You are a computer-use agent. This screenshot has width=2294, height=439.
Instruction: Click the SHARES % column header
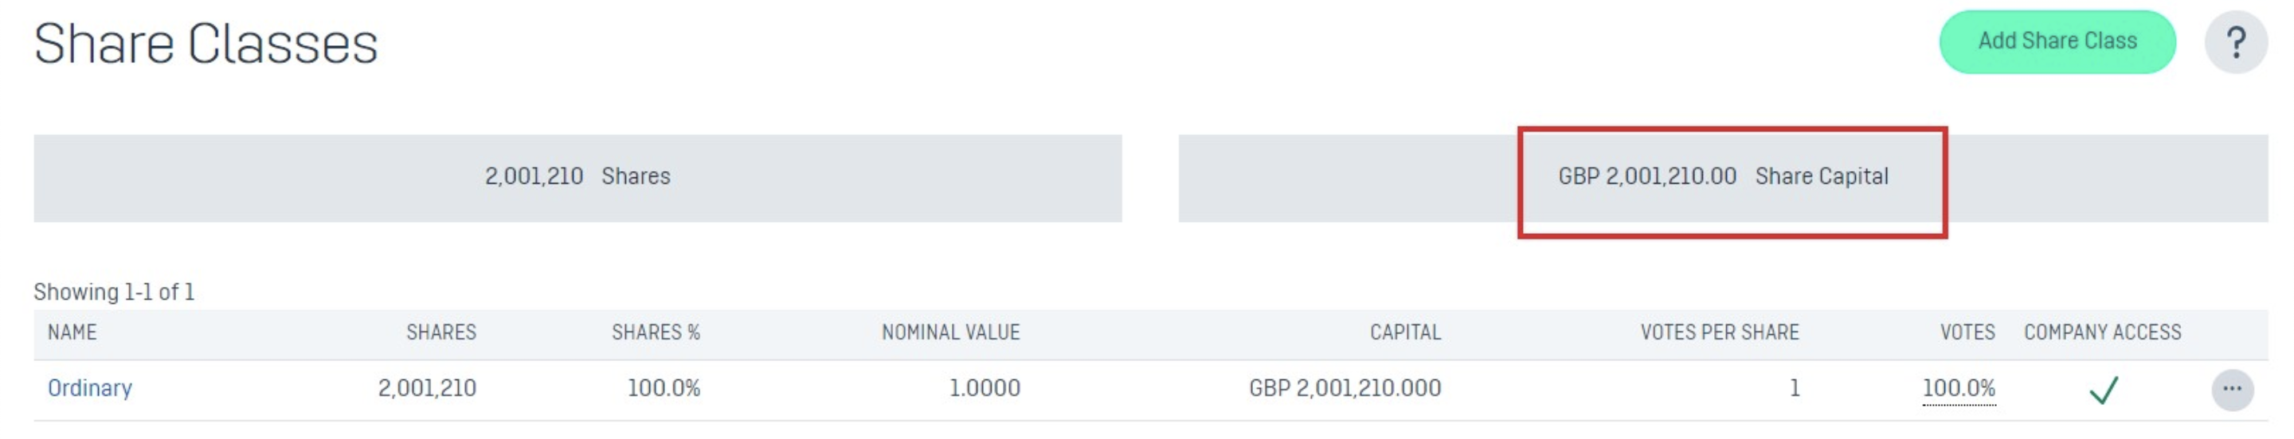(x=656, y=332)
